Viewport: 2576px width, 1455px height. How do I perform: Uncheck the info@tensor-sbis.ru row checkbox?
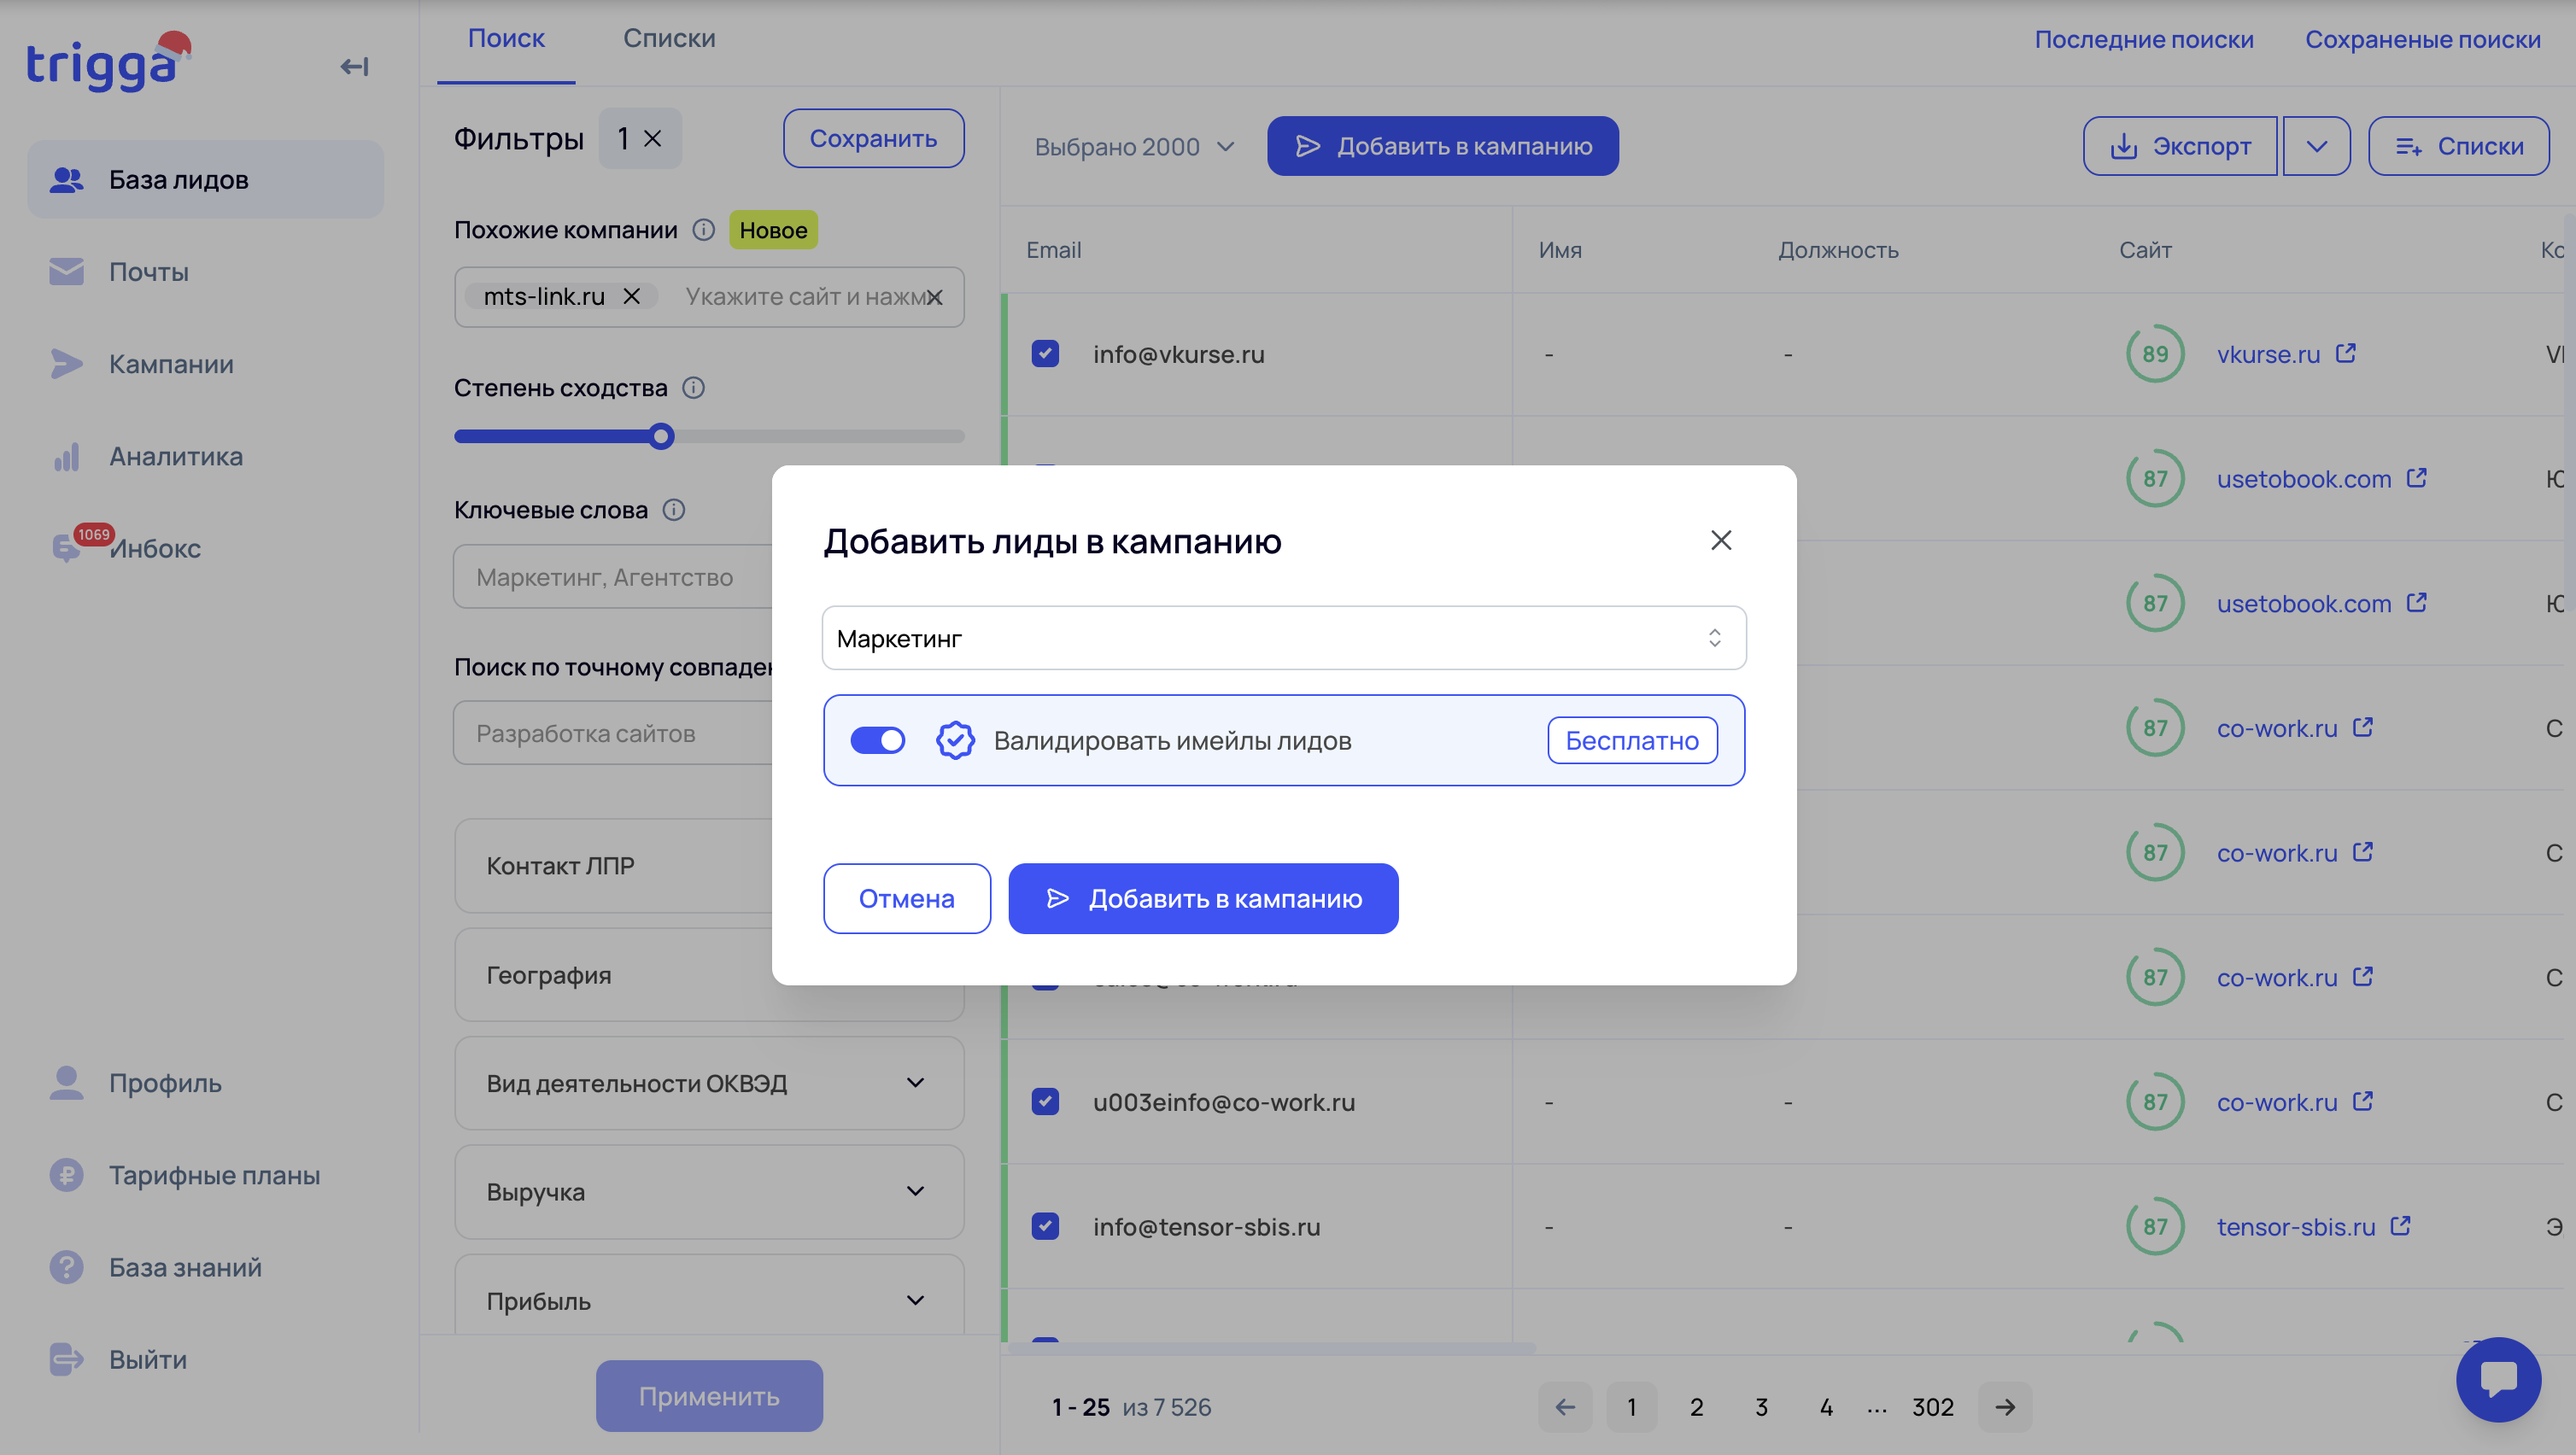pyautogui.click(x=1045, y=1226)
